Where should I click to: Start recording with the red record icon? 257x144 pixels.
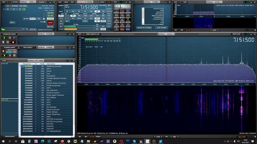[x=13, y=42]
